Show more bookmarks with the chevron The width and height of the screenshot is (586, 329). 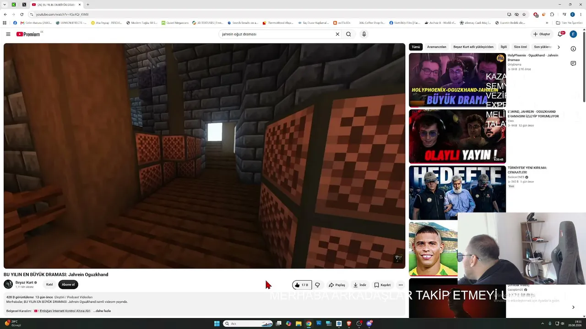547,23
